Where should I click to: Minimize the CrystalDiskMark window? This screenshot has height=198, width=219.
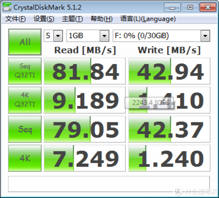[x=172, y=7]
